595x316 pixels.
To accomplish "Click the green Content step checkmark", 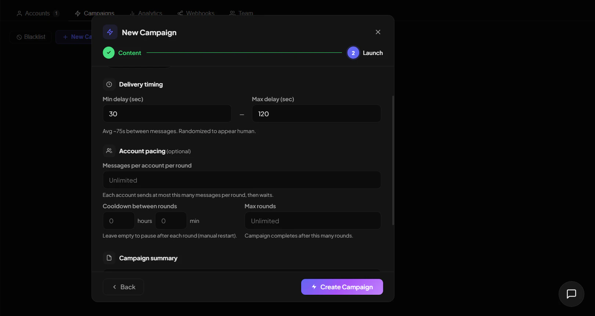I will (x=109, y=53).
